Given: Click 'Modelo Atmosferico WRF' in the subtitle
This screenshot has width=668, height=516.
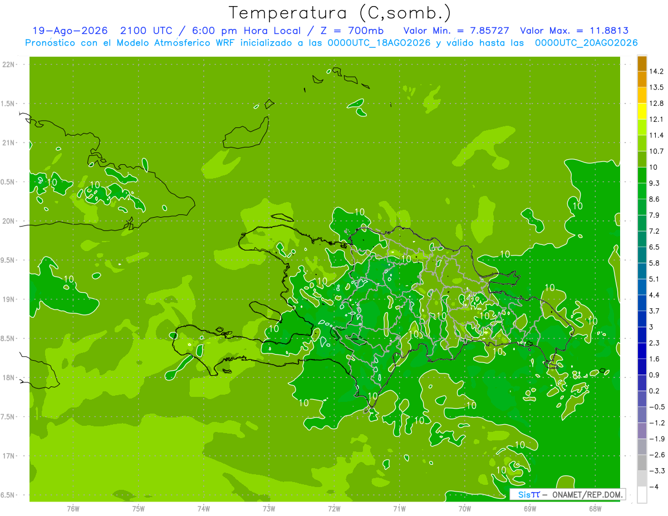Looking at the screenshot, I should (177, 43).
